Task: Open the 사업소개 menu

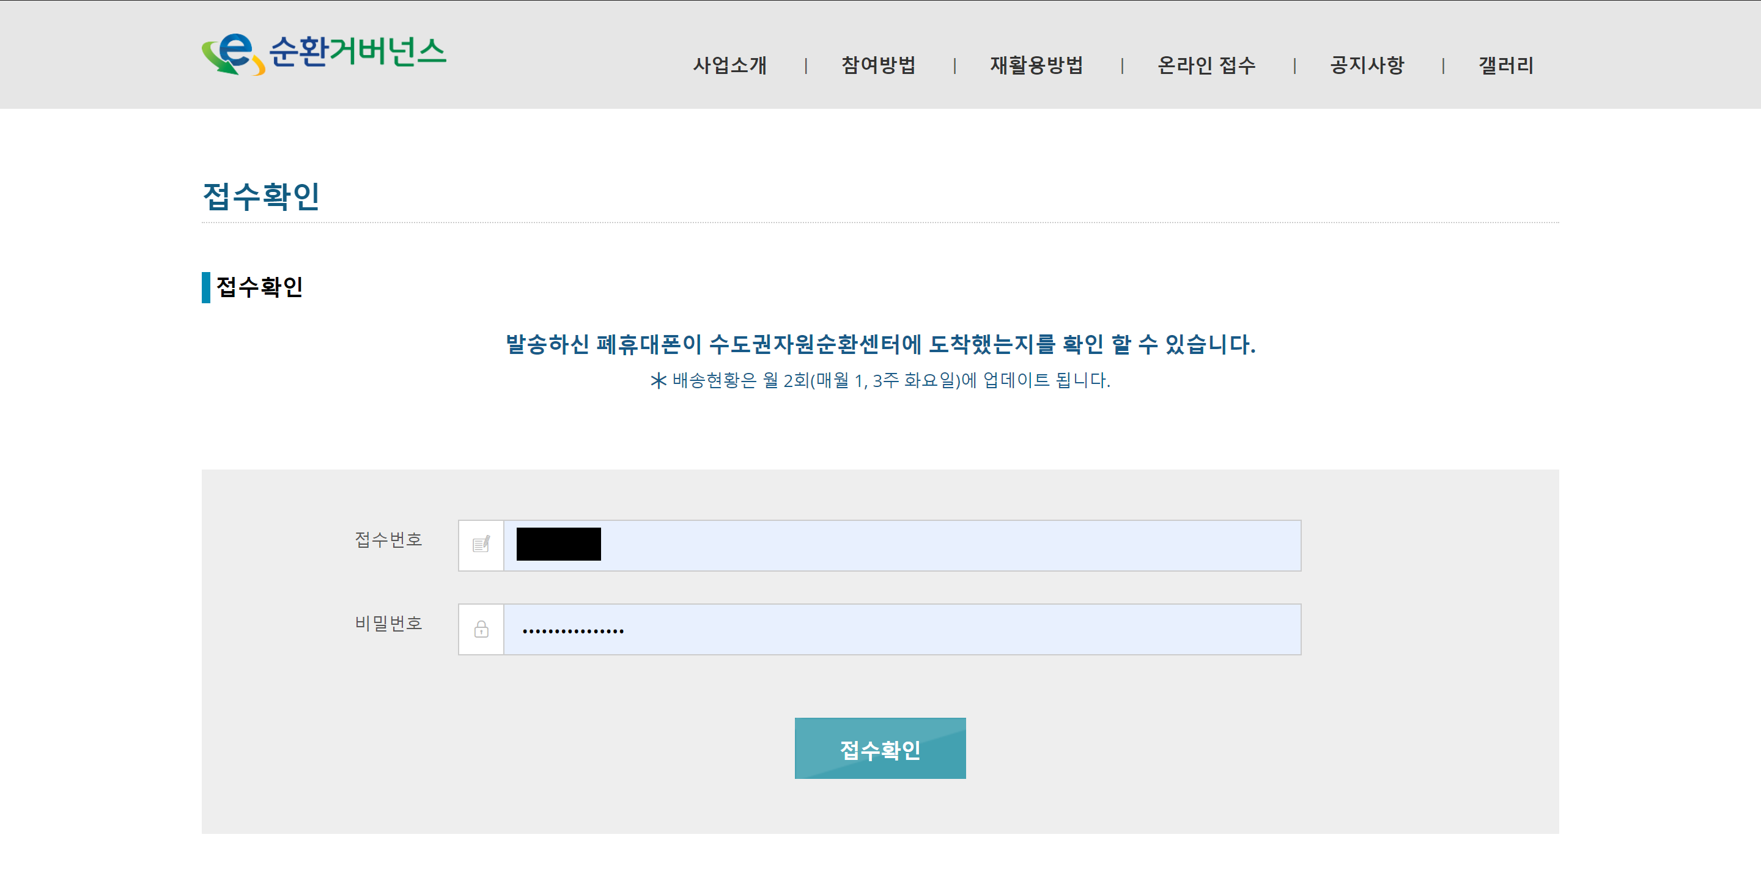Action: [729, 65]
